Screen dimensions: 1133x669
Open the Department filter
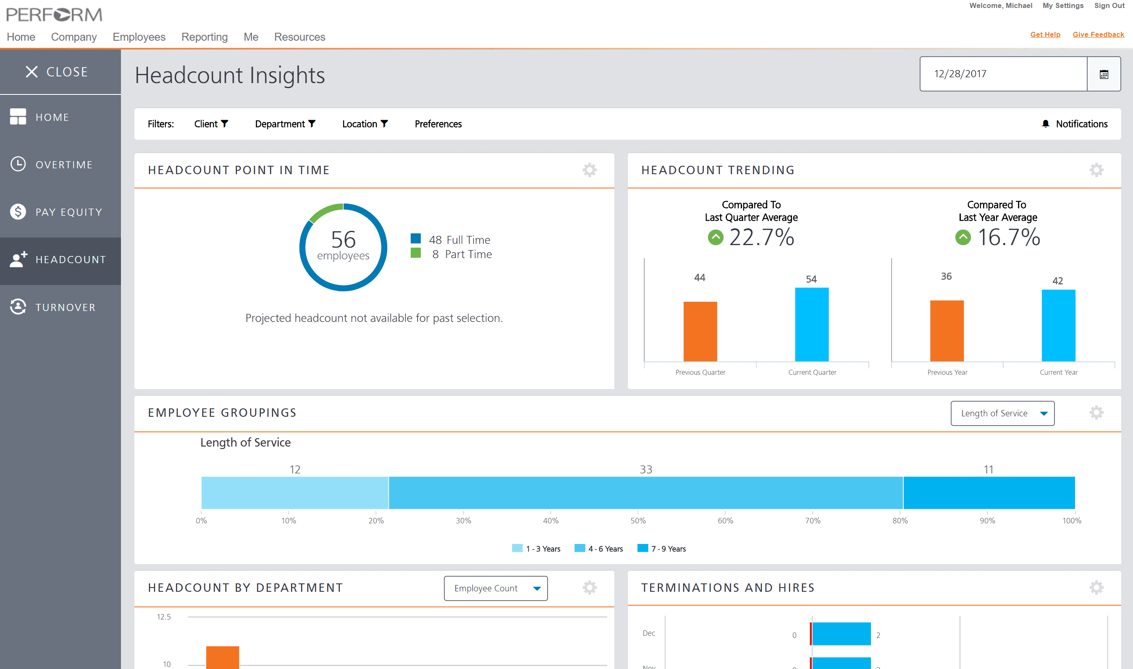(285, 123)
